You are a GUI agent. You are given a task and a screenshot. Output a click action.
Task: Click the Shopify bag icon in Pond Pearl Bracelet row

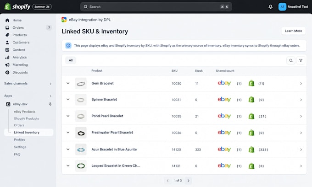pyautogui.click(x=251, y=116)
